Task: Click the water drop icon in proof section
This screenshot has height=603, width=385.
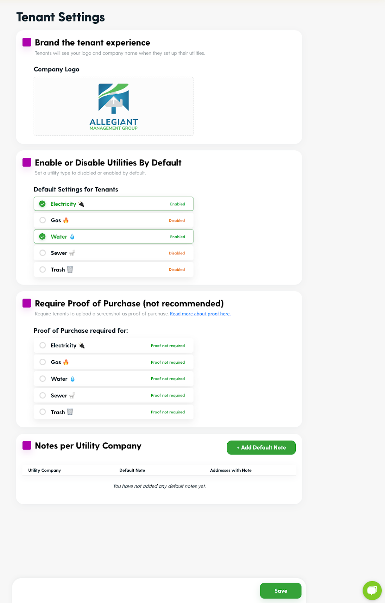Action: click(x=73, y=379)
